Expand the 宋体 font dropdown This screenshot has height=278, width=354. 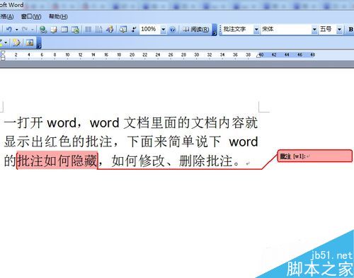tap(314, 30)
